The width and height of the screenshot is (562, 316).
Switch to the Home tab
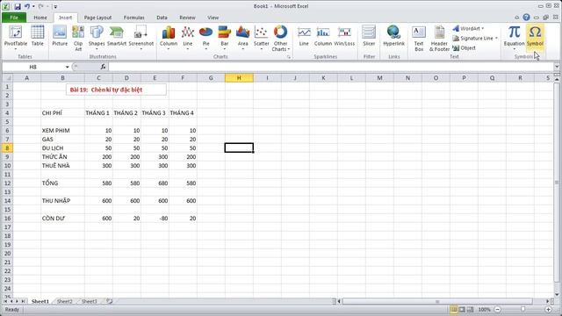[x=40, y=18]
